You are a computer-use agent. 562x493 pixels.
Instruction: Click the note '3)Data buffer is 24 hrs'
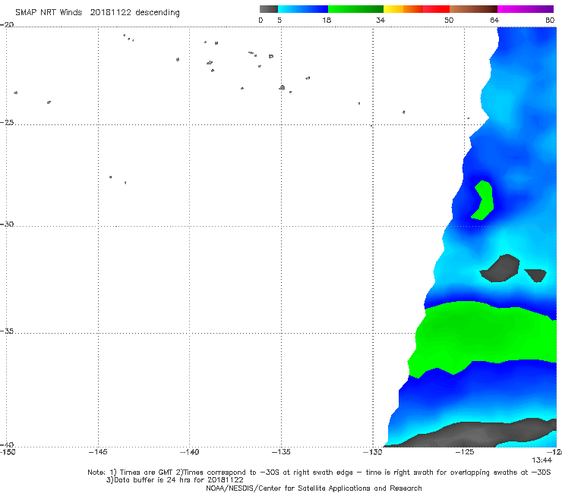click(175, 480)
